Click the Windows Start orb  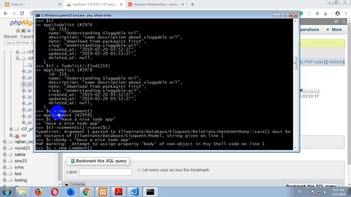[x=7, y=192]
